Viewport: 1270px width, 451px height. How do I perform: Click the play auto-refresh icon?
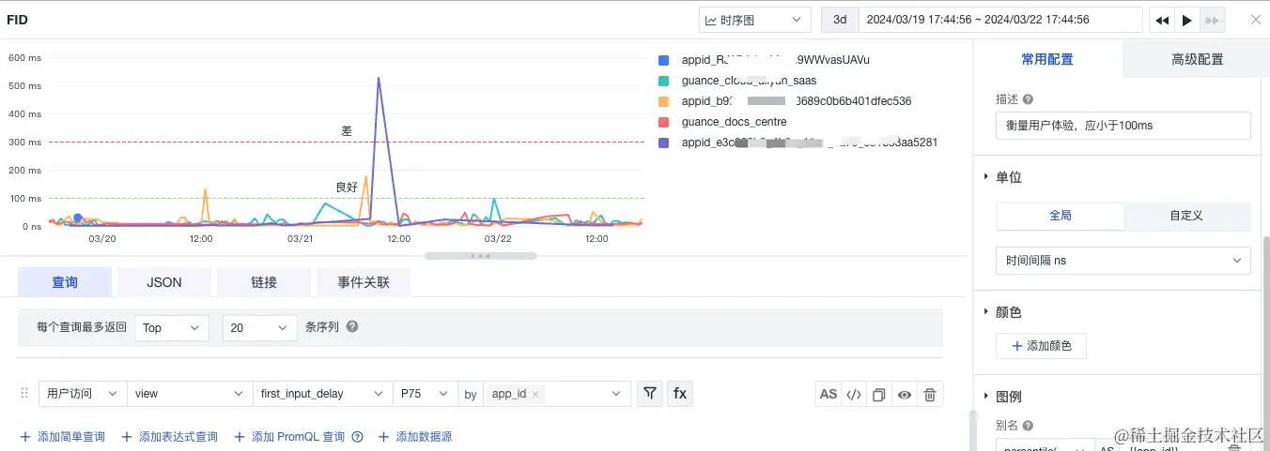coord(1187,20)
